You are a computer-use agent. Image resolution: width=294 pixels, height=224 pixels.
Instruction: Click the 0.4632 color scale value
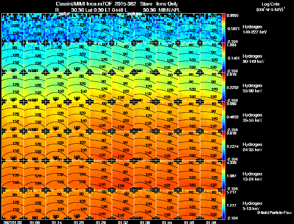coord(233,117)
